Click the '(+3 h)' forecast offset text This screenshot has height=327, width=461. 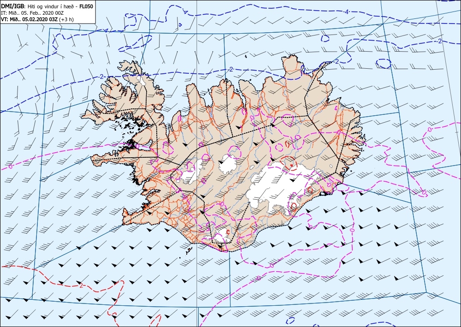[x=66, y=20]
